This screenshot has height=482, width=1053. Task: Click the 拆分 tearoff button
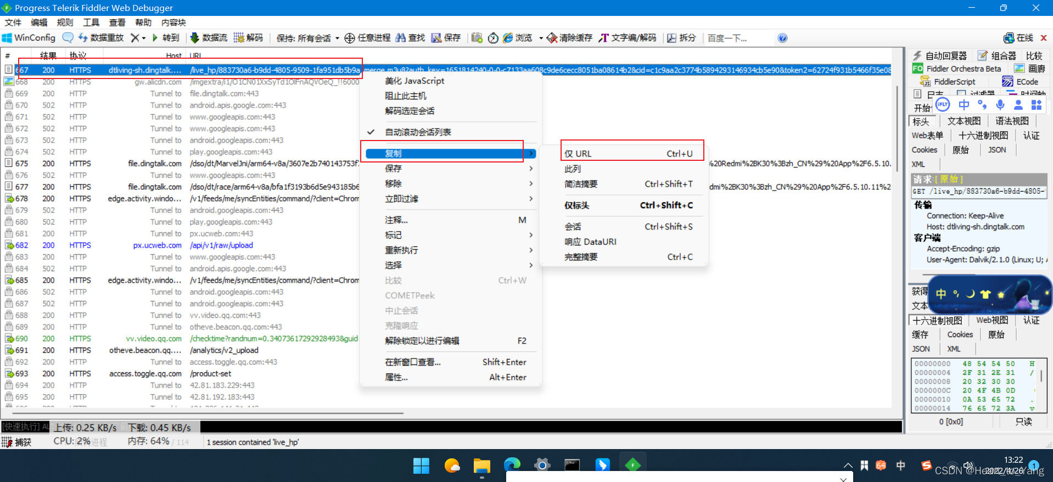[681, 38]
